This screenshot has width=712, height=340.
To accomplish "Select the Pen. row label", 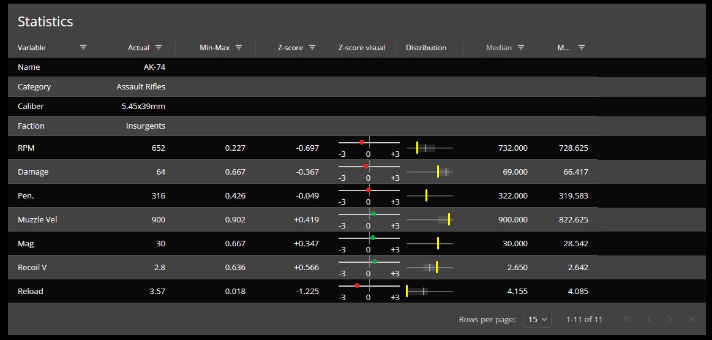I will pyautogui.click(x=26, y=195).
